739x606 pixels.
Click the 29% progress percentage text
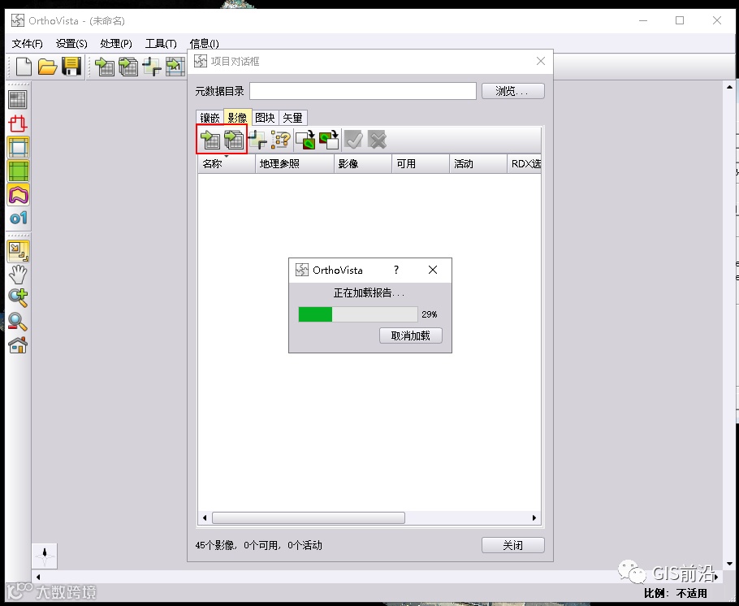click(430, 314)
